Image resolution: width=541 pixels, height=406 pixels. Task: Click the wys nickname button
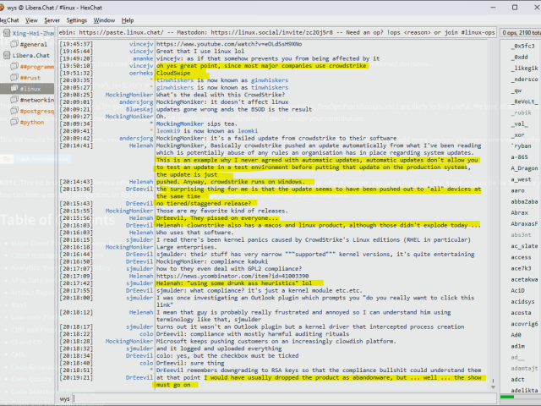(65, 398)
